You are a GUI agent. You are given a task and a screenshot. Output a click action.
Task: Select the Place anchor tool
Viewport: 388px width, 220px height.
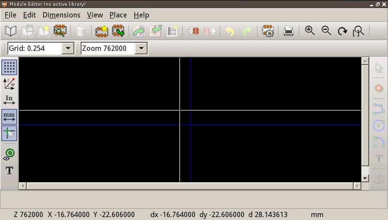[379, 179]
